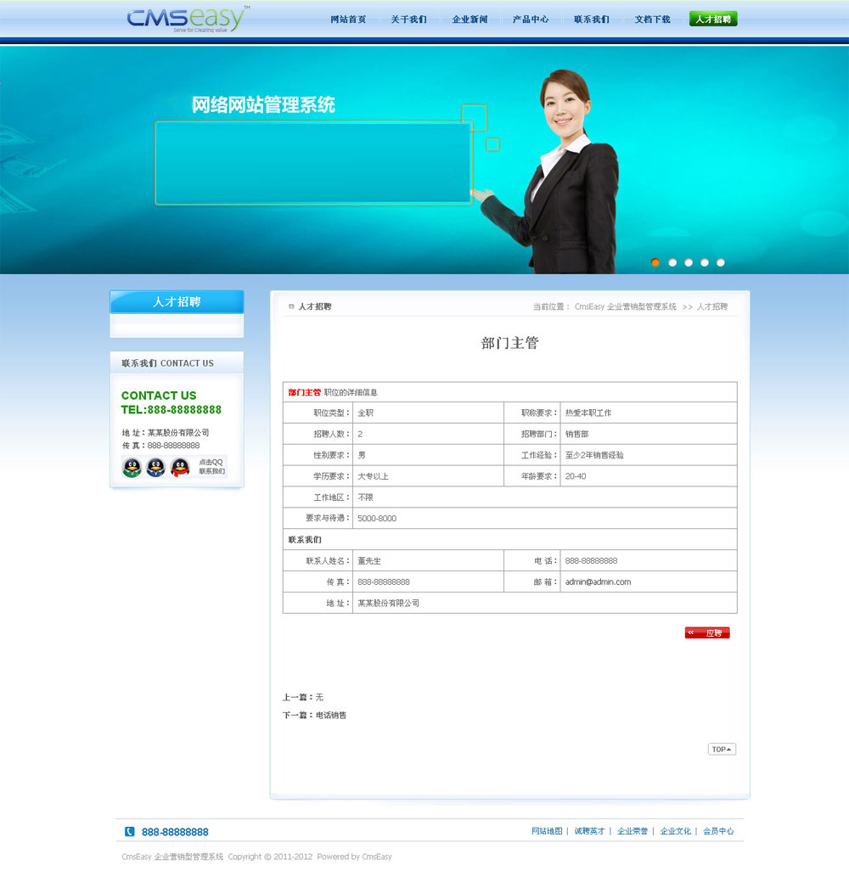Click the 企业文化 footer link
This screenshot has height=871, width=849.
pyautogui.click(x=675, y=831)
